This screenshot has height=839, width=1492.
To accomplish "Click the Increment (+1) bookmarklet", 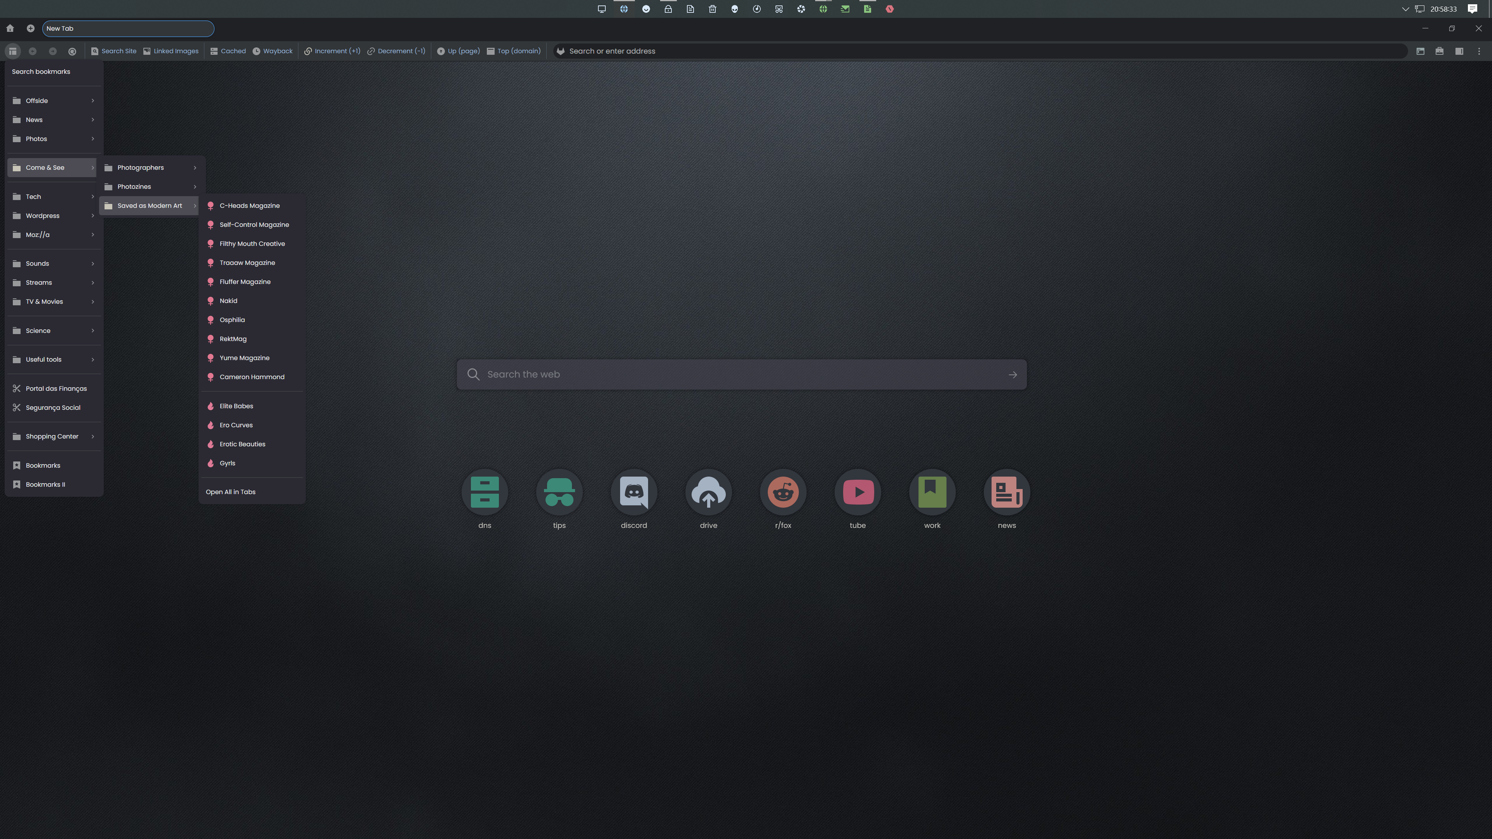I will coord(333,52).
